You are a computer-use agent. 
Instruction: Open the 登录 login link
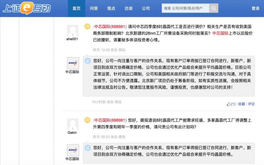tap(256, 8)
